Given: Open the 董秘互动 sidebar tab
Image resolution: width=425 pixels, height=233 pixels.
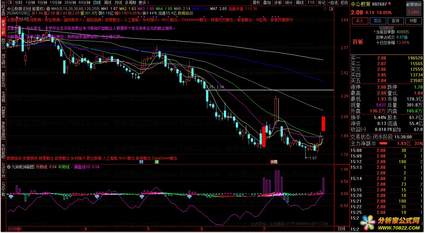Looking at the screenshot, I should (3, 80).
